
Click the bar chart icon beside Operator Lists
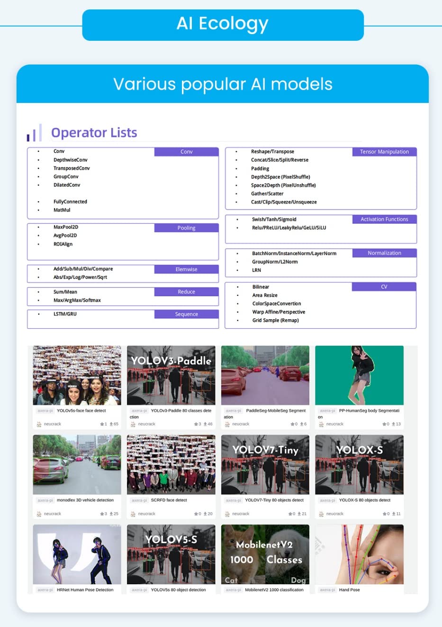pyautogui.click(x=34, y=132)
